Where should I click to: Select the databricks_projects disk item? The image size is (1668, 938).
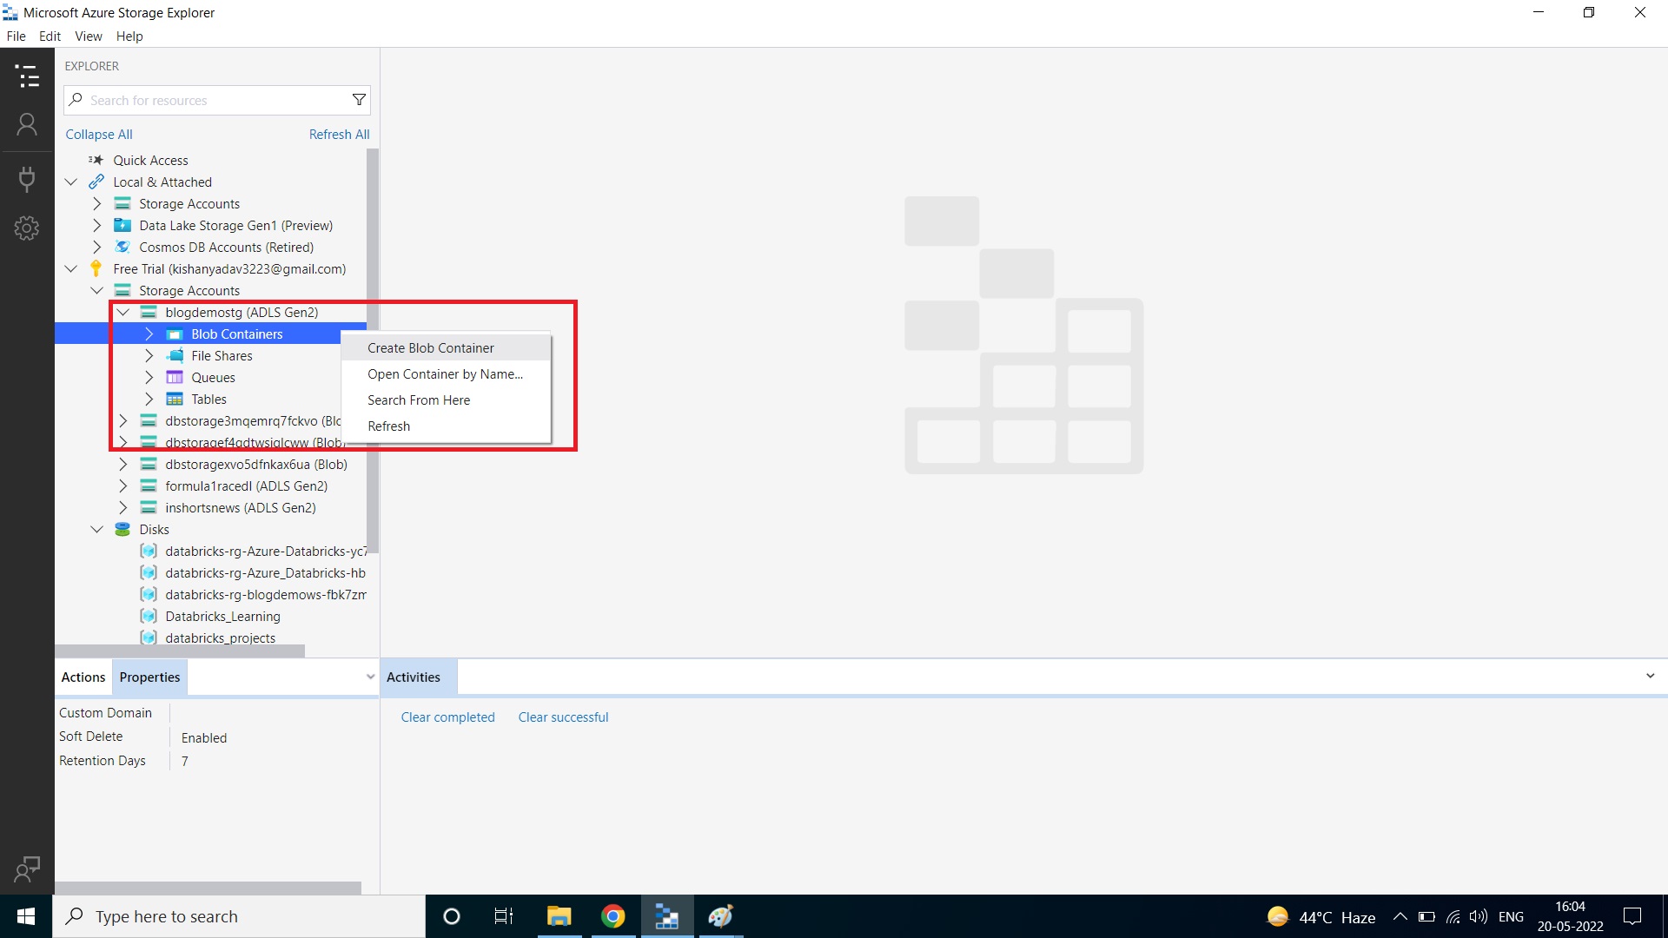coord(220,637)
